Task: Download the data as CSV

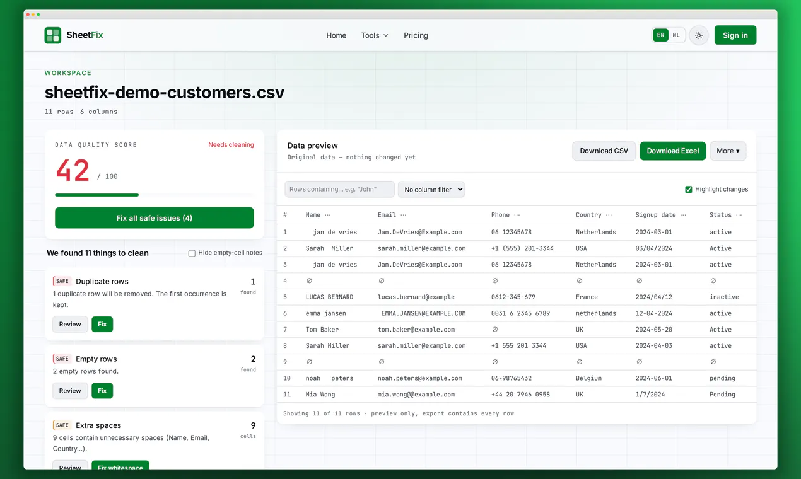Action: (604, 151)
